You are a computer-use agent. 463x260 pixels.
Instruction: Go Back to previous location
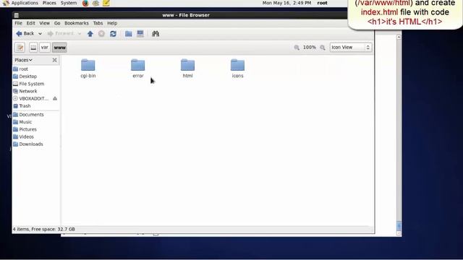25,34
